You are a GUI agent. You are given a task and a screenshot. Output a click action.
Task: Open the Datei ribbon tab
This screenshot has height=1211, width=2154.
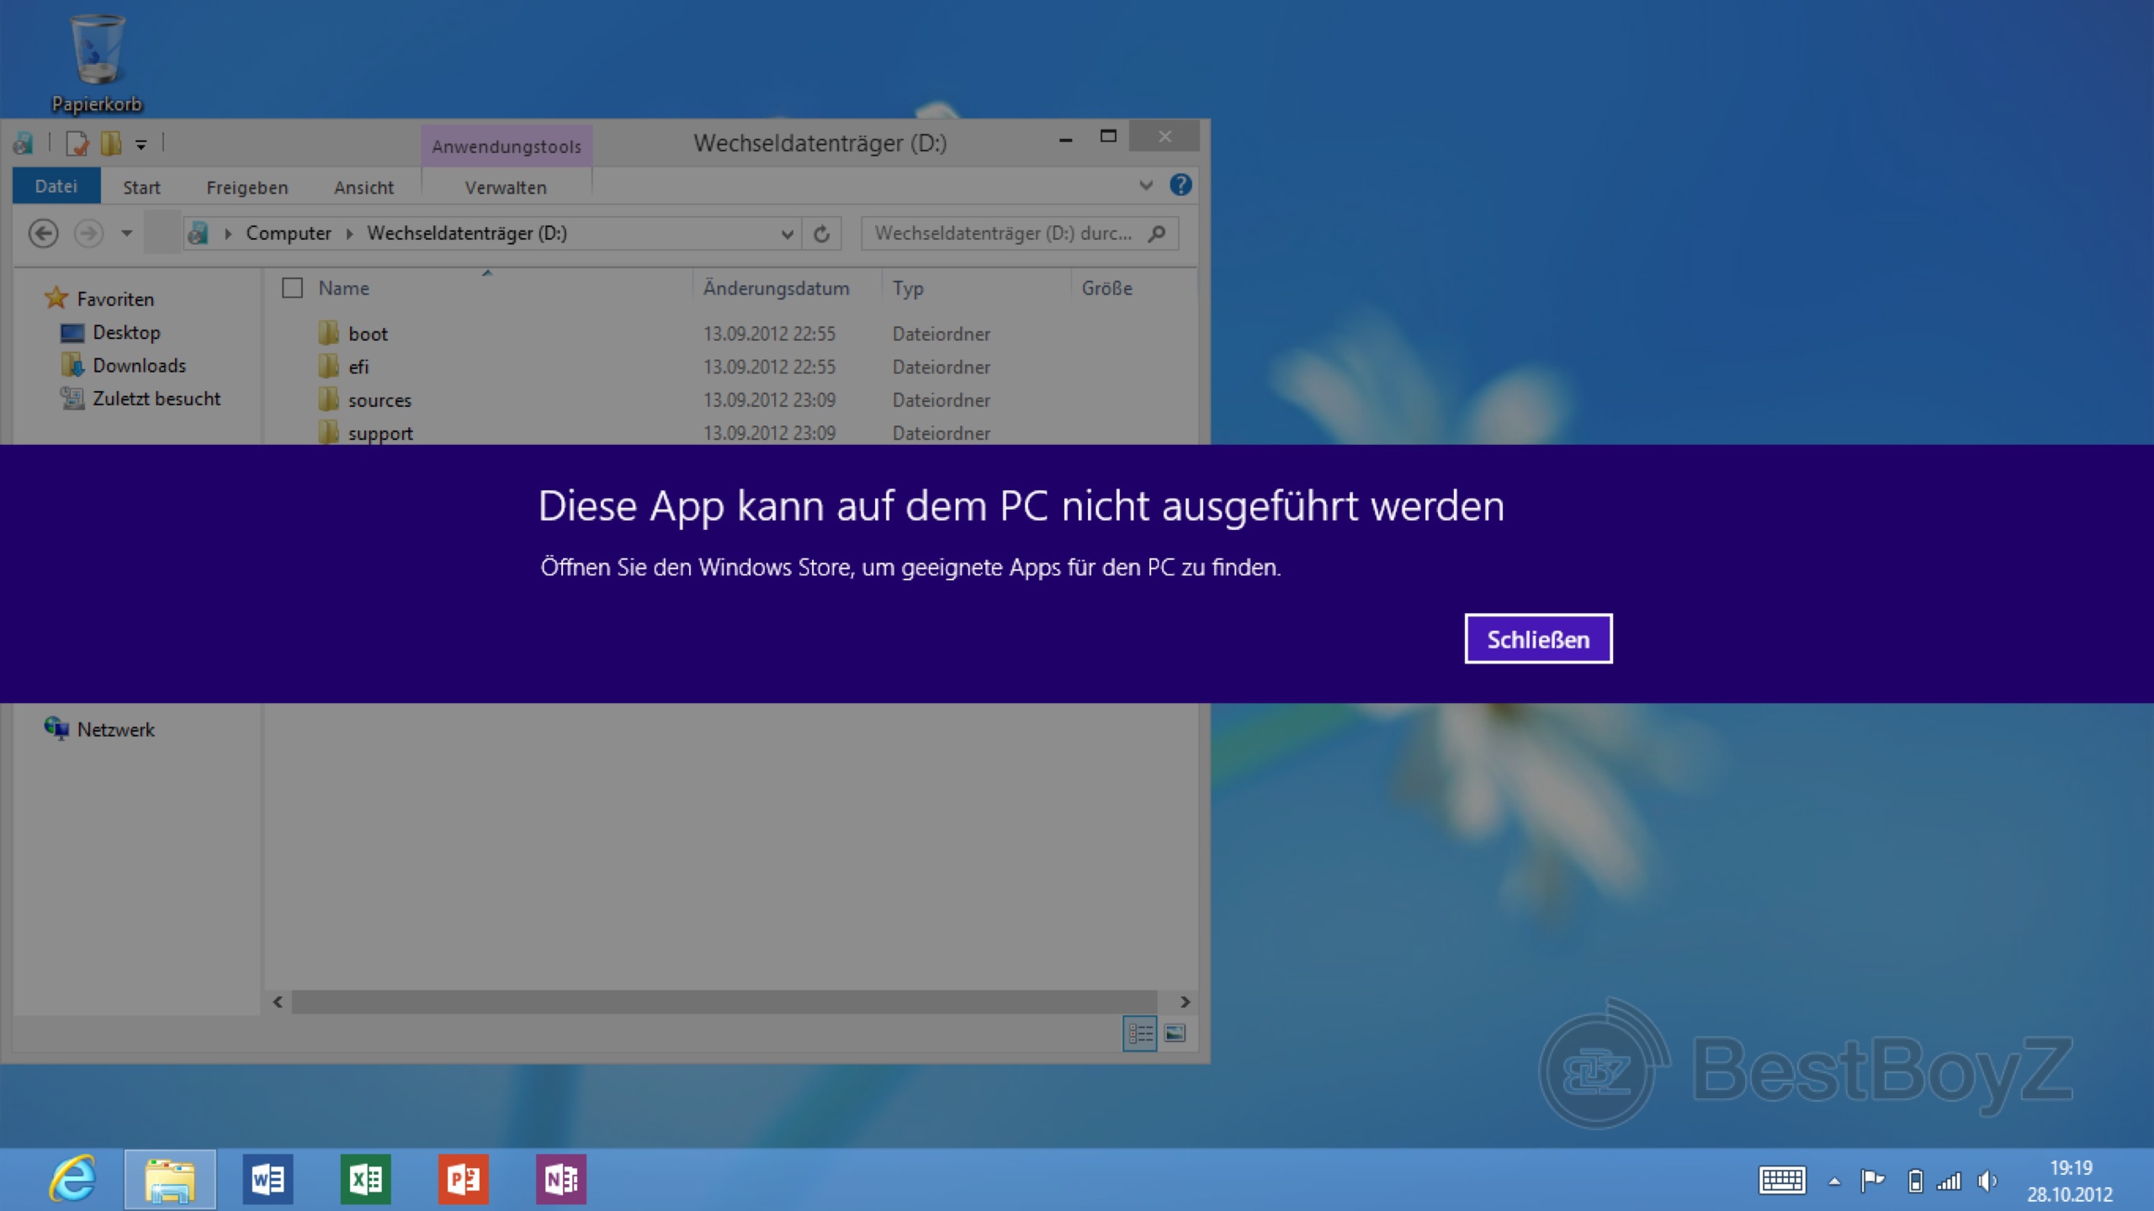(56, 187)
